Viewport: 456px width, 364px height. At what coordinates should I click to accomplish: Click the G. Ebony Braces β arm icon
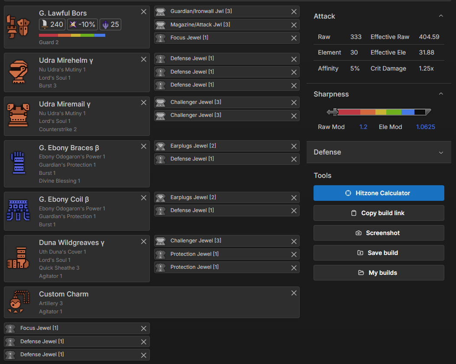click(x=18, y=163)
